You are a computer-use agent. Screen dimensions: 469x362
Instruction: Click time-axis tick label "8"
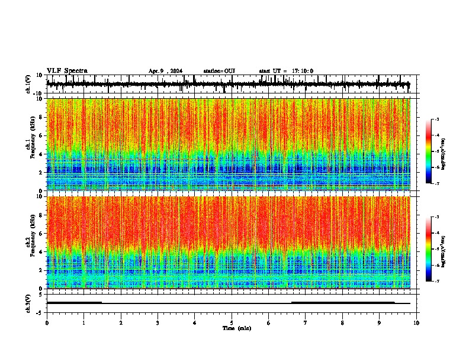coord(342,323)
